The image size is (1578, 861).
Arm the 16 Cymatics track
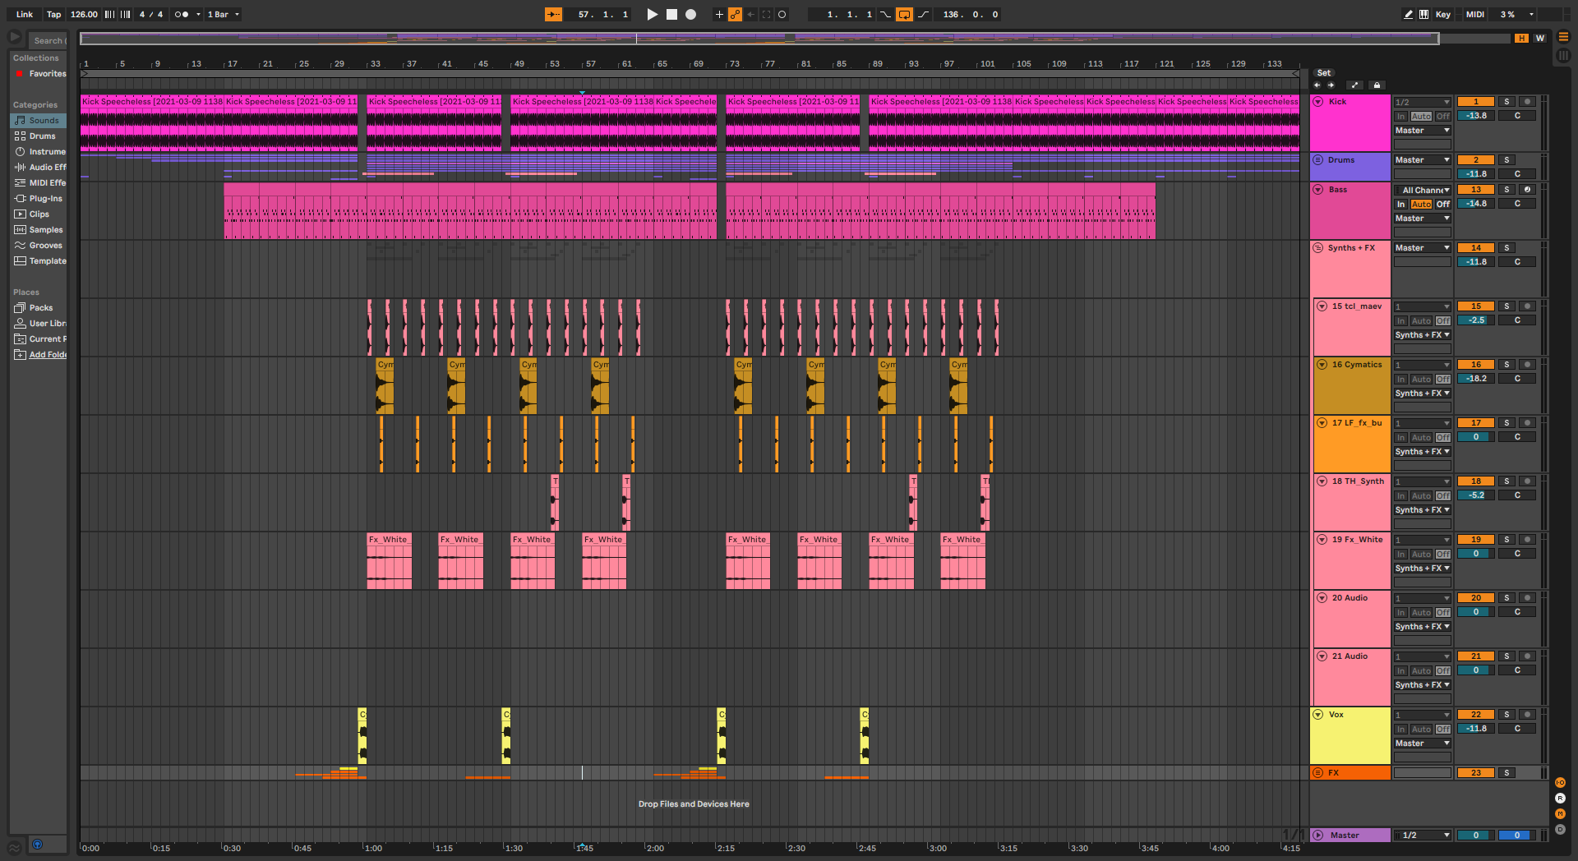[1527, 364]
